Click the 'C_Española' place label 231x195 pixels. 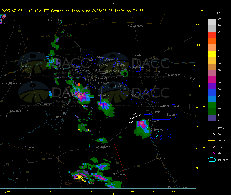pyautogui.click(x=111, y=59)
